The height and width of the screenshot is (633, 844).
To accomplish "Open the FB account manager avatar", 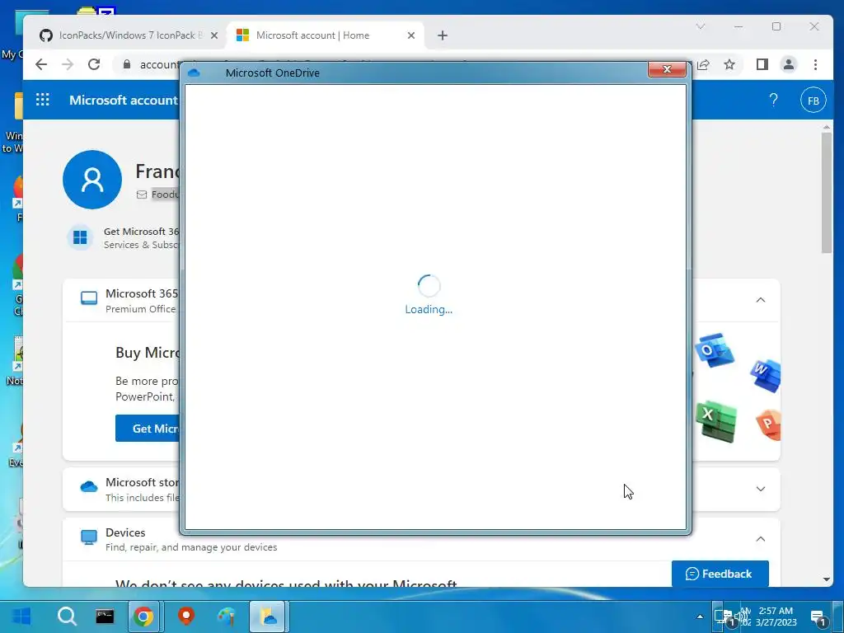I will [813, 100].
